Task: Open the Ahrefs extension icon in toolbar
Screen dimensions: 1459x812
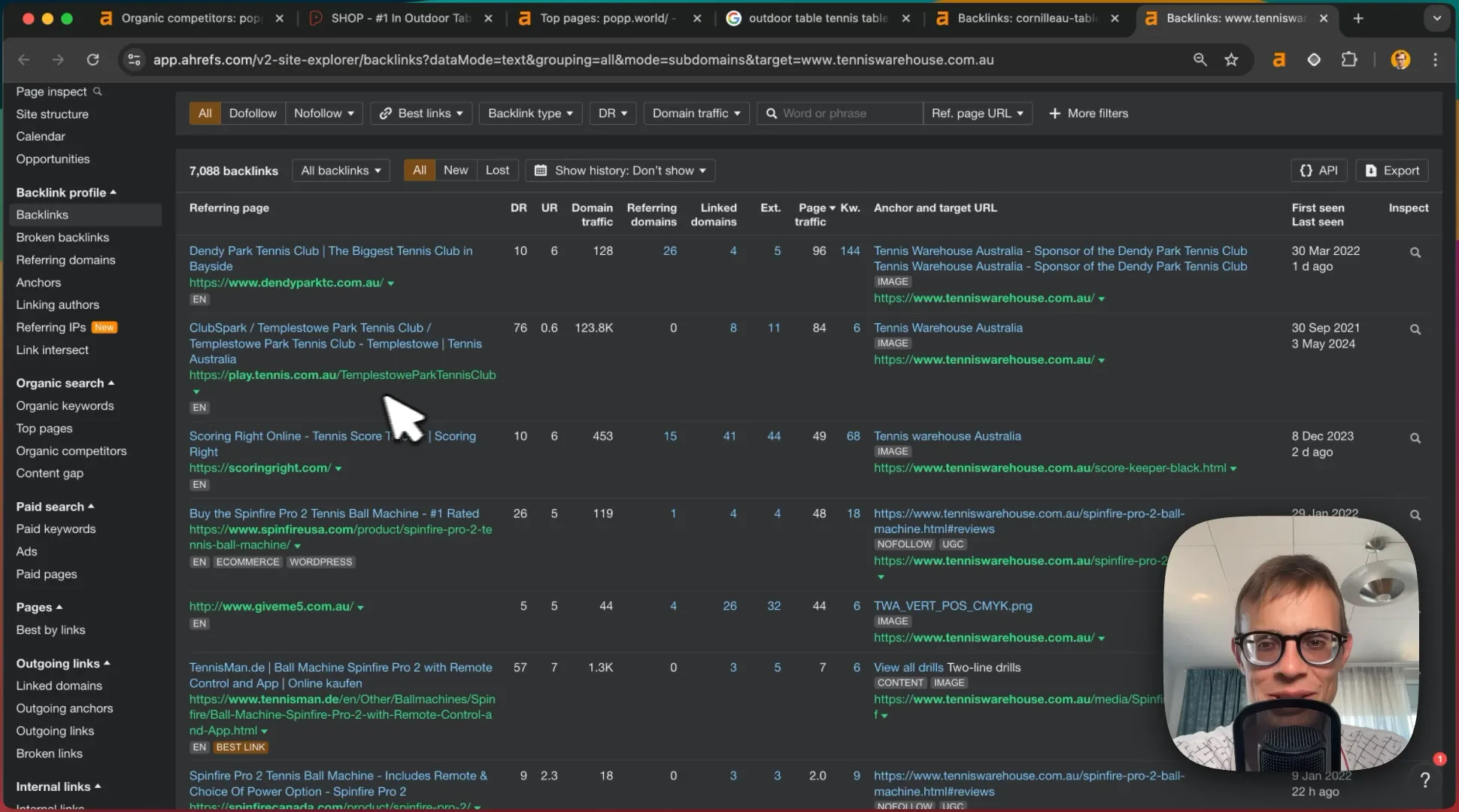Action: 1279,59
